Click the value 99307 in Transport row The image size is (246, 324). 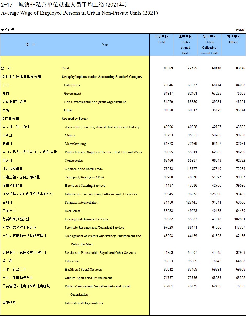[241, 177]
